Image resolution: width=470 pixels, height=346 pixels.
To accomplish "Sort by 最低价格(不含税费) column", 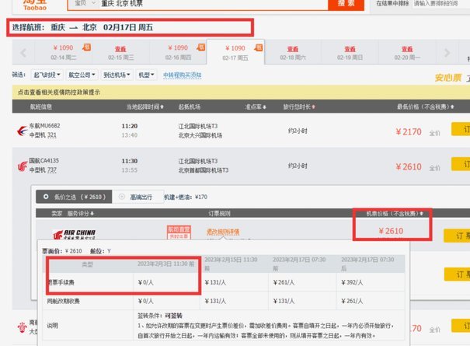I will point(426,107).
